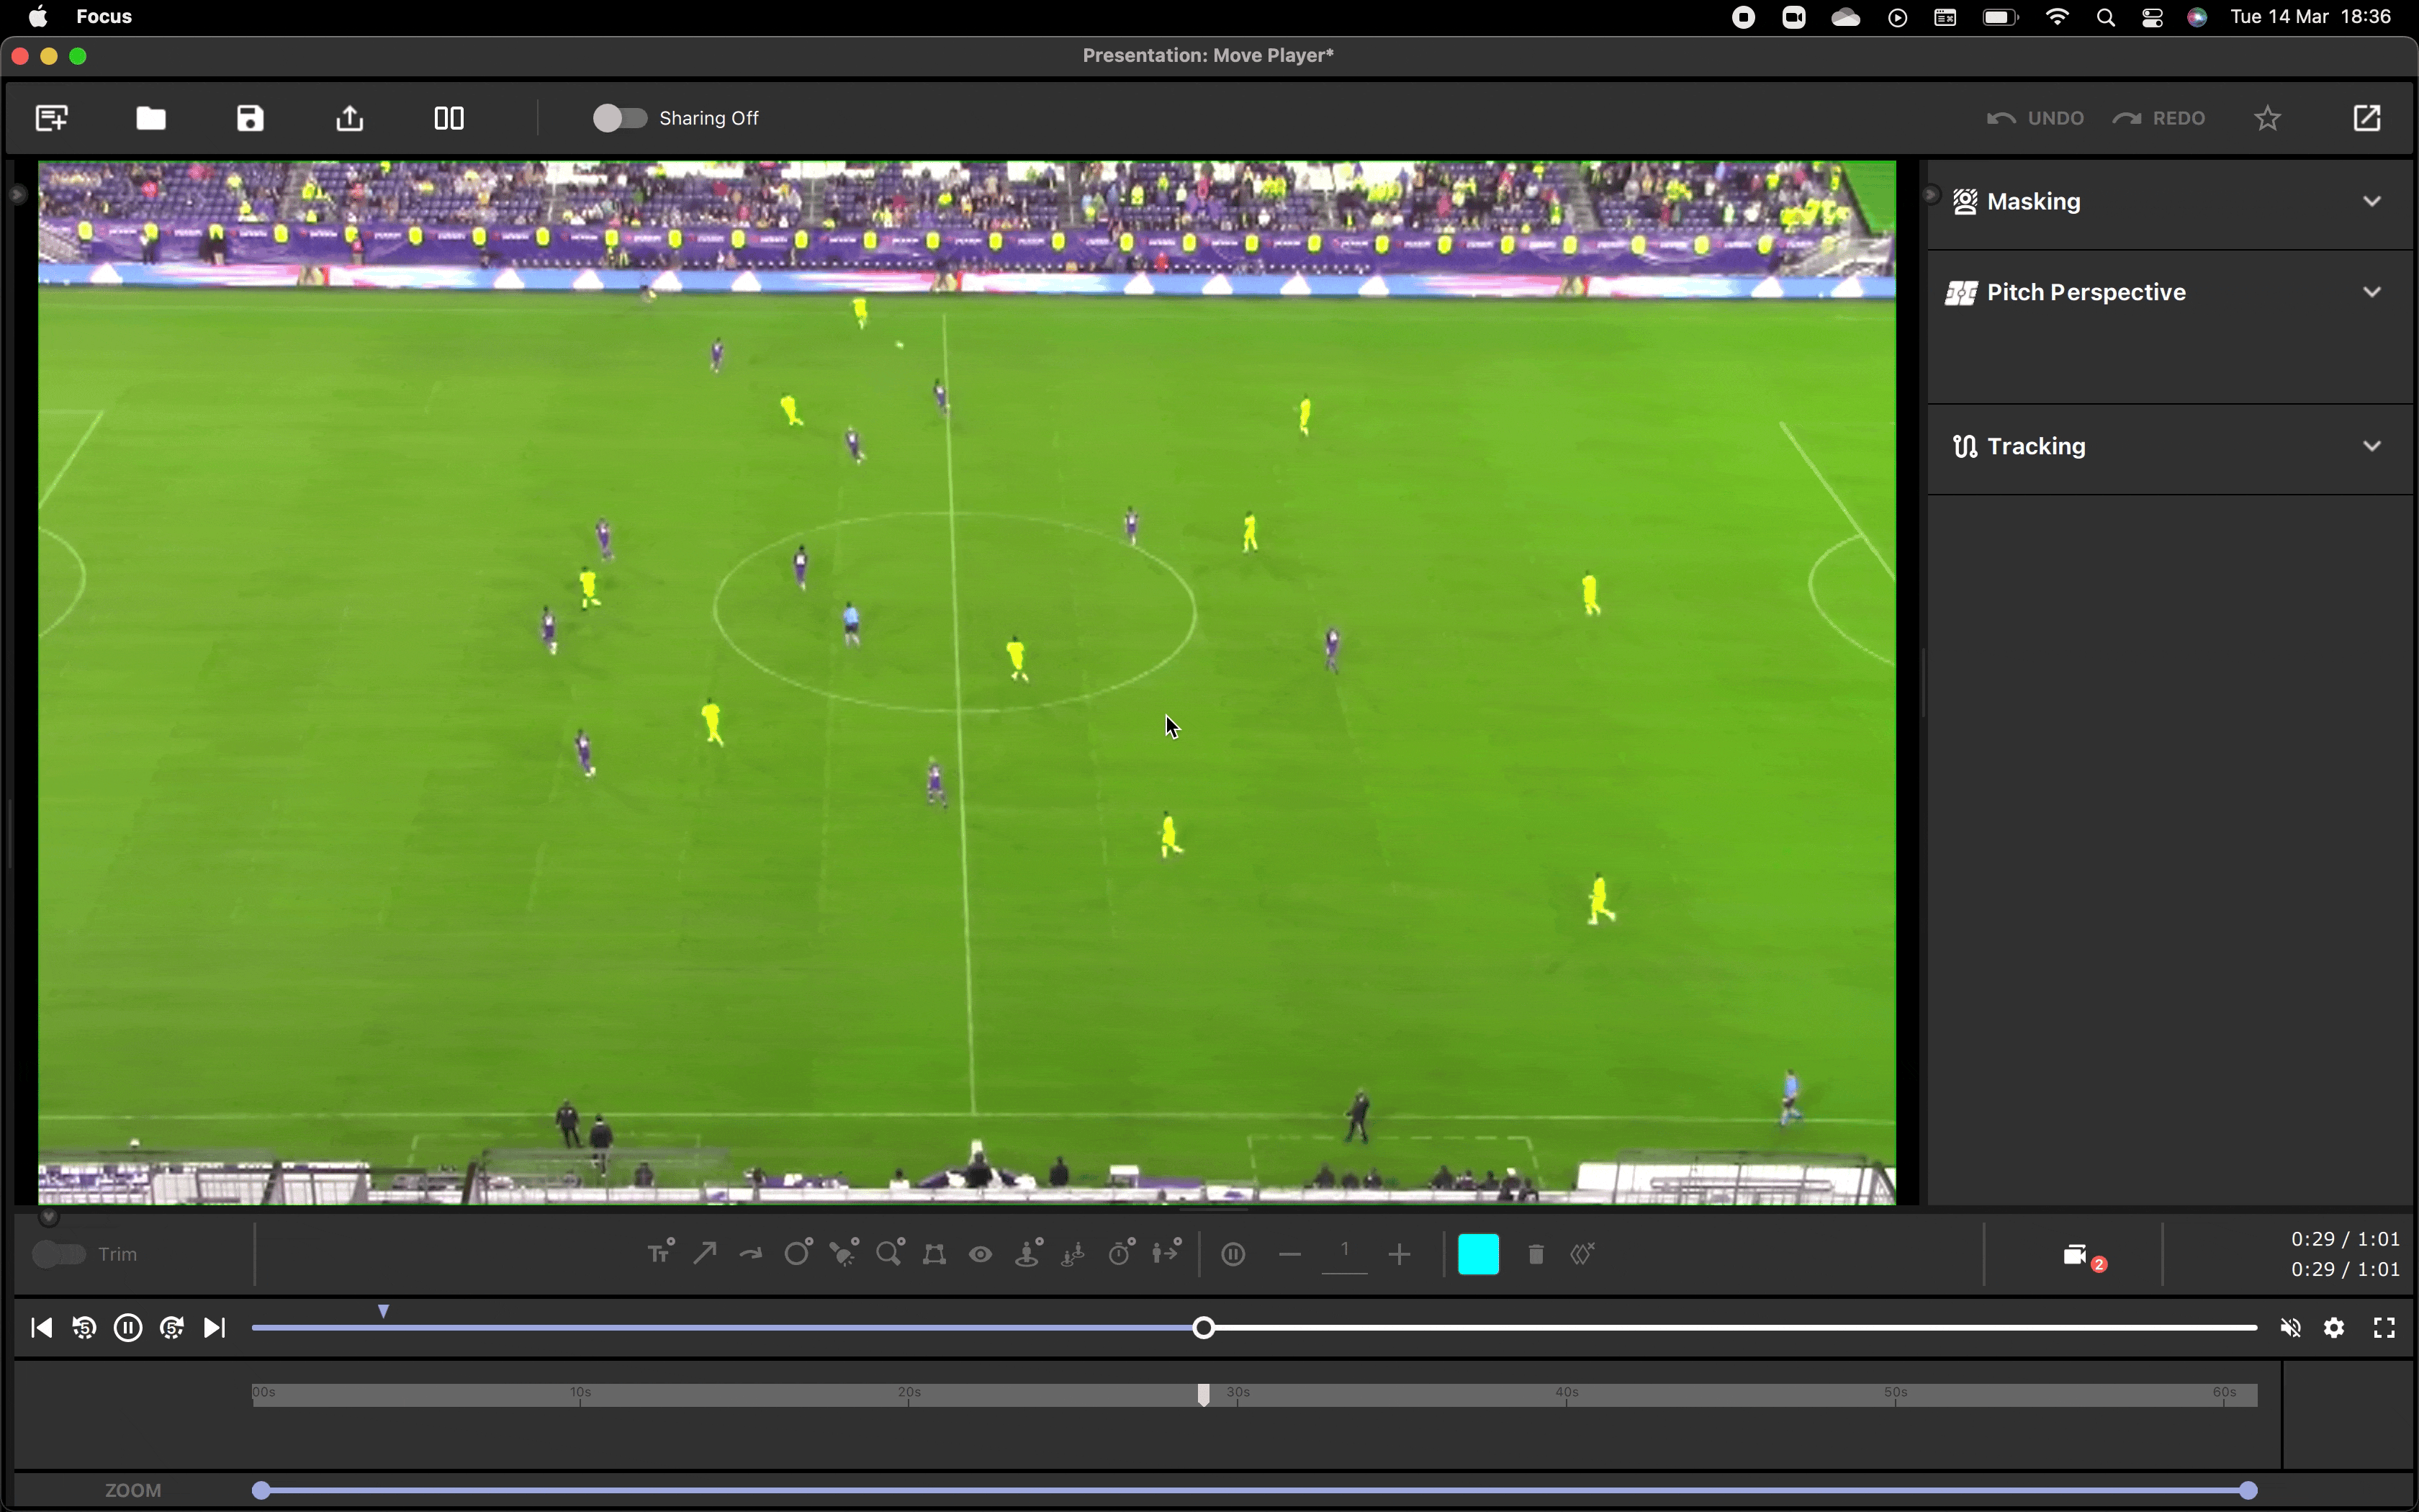The image size is (2419, 1512).
Task: Rewind 5 seconds
Action: click(84, 1328)
